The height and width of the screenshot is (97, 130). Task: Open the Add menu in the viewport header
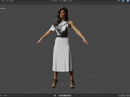8,1
